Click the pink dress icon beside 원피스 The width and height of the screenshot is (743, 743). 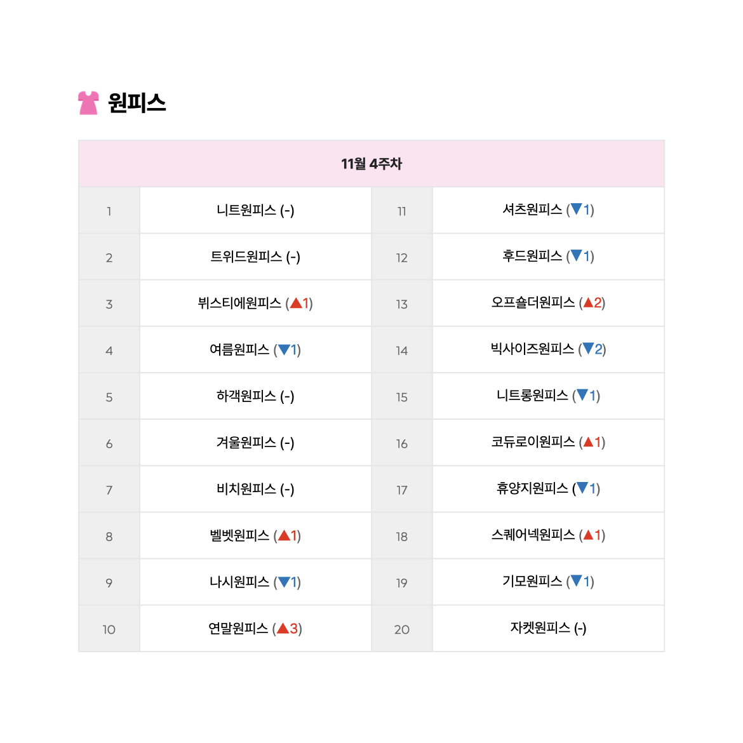pos(88,103)
